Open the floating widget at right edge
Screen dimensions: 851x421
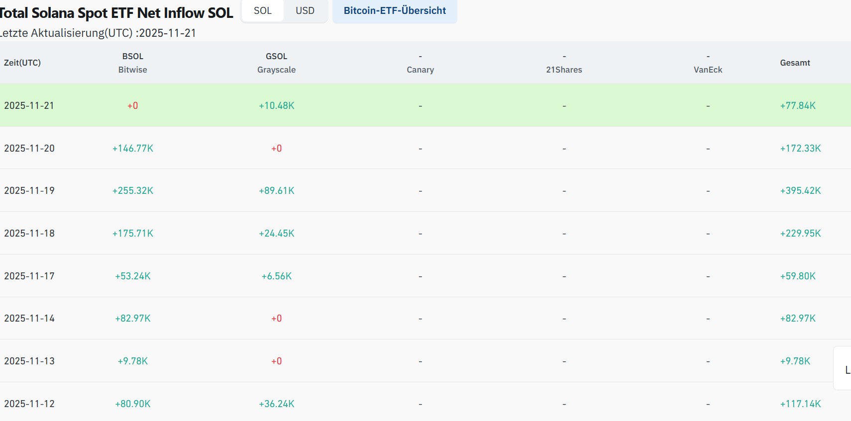[844, 369]
